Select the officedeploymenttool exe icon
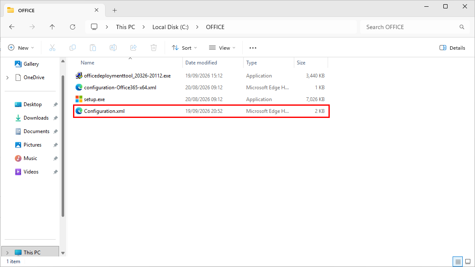 (x=79, y=75)
